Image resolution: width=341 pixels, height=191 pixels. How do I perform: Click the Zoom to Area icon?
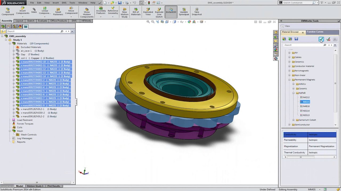click(153, 22)
